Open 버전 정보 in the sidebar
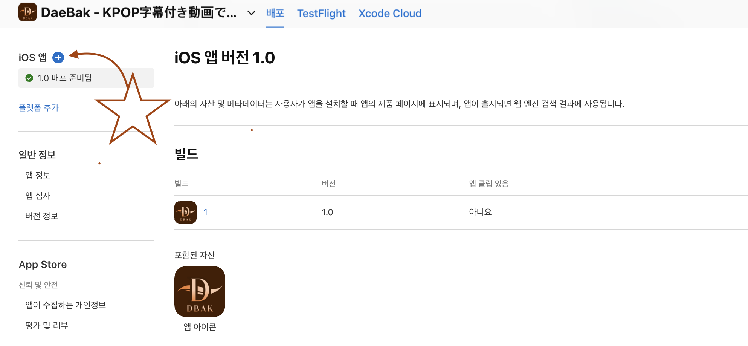Screen dimensions: 748x346 tap(41, 216)
